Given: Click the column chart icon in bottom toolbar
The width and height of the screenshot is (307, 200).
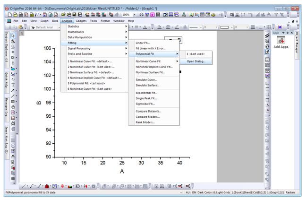Looking at the screenshot, I should [47, 186].
